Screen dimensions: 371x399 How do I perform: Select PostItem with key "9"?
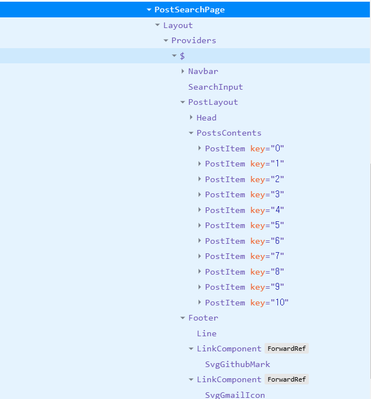click(x=244, y=287)
